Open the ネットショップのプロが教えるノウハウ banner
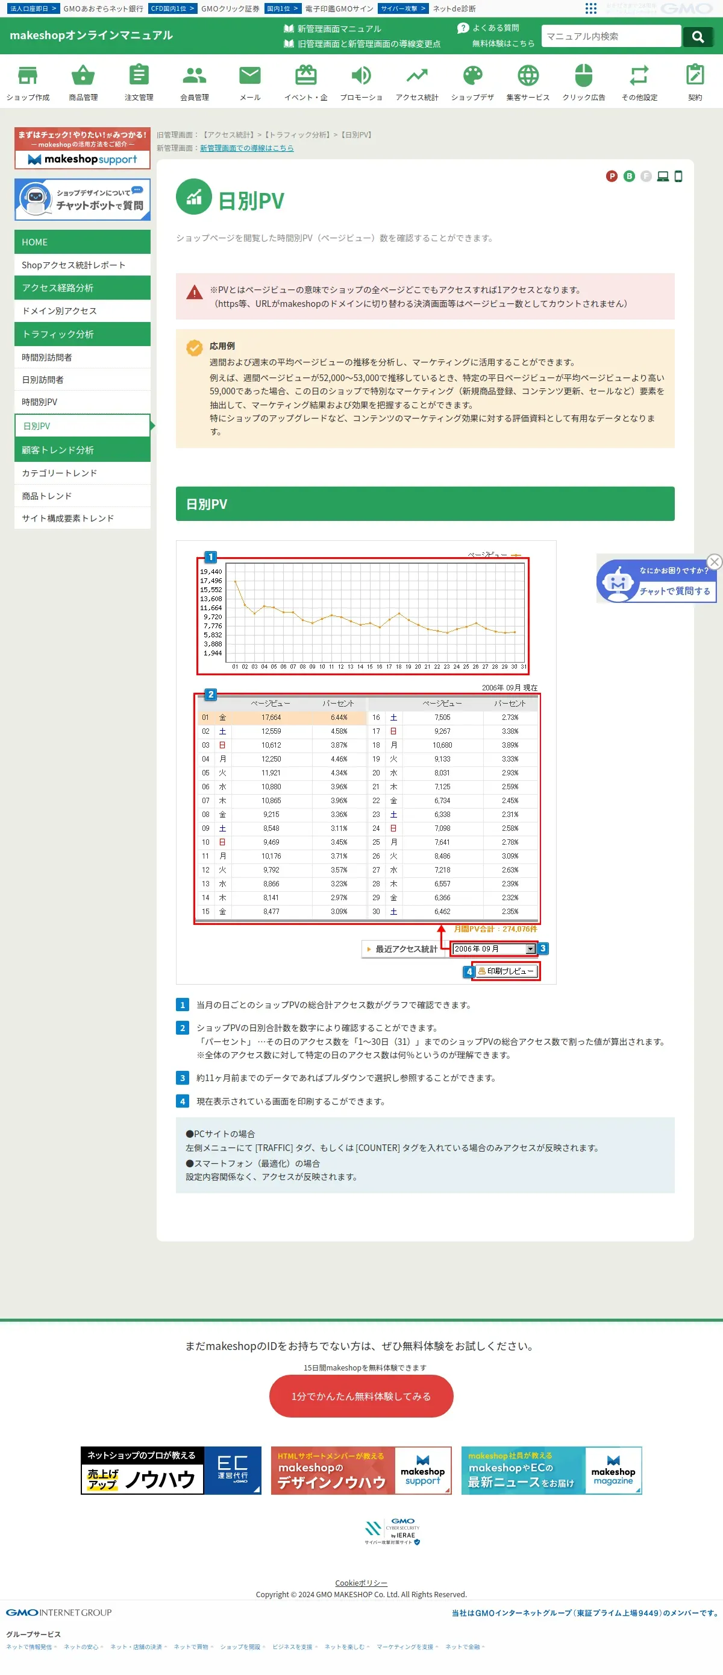This screenshot has width=723, height=1675. pyautogui.click(x=171, y=1471)
